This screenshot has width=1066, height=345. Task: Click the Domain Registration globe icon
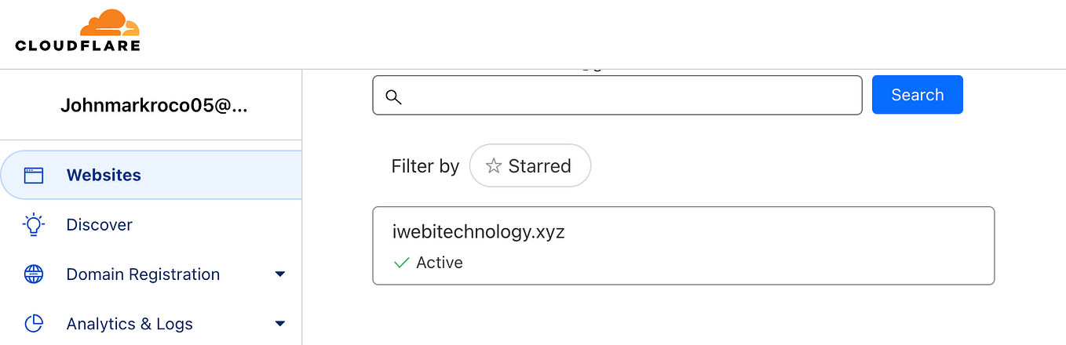(x=34, y=274)
